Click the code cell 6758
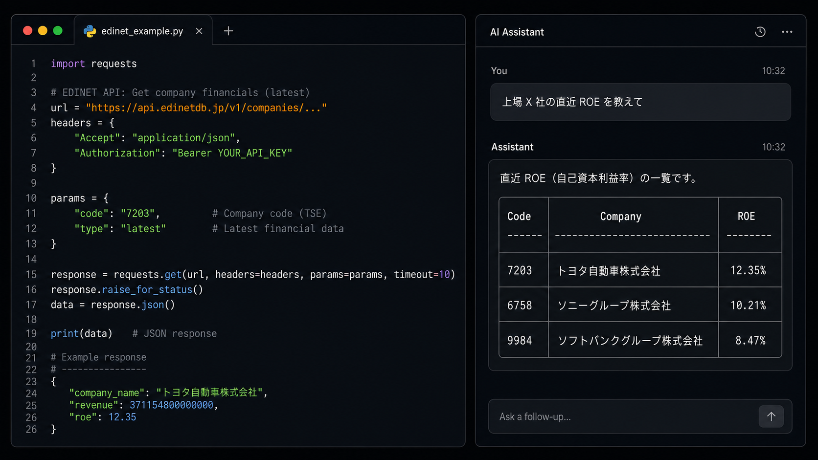Viewport: 818px width, 460px height. (520, 306)
